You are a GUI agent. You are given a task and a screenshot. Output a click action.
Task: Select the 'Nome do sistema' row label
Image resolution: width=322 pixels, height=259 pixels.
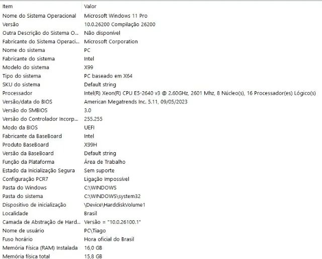pos(24,50)
